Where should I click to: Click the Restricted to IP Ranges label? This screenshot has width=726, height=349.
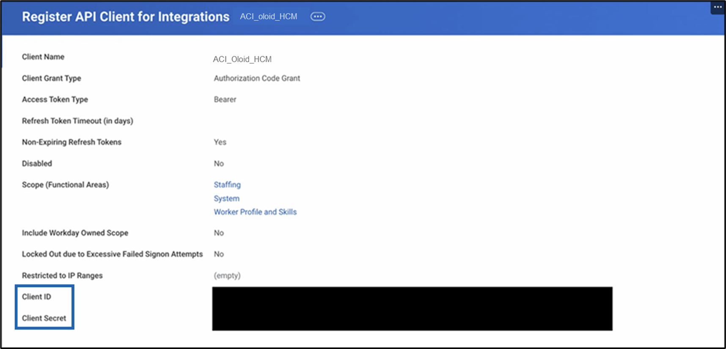(62, 275)
